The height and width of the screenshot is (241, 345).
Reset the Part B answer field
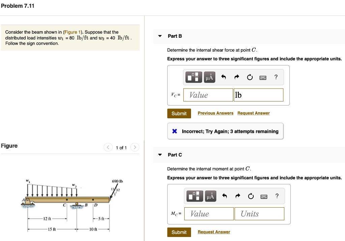click(x=250, y=77)
